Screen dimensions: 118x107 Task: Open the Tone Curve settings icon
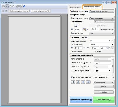[83, 82]
